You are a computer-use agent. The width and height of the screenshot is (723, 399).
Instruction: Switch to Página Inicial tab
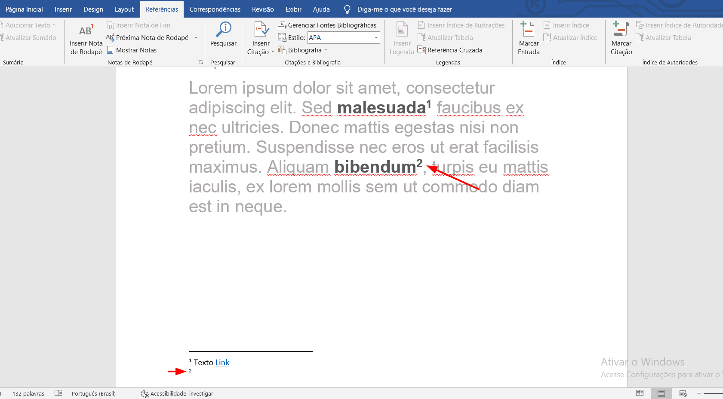point(24,9)
